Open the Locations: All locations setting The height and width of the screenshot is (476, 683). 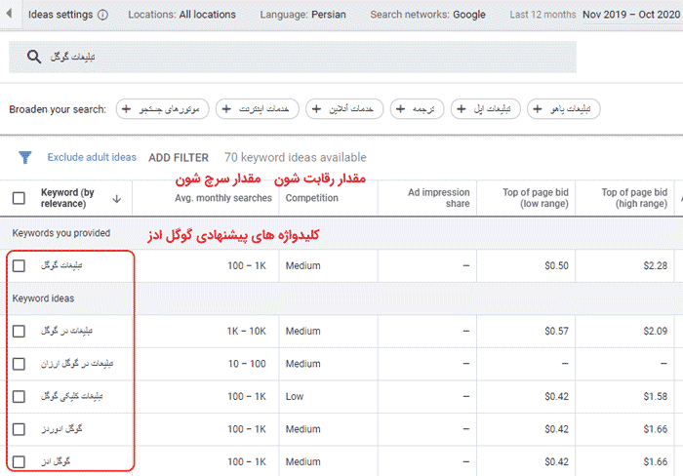pos(181,16)
